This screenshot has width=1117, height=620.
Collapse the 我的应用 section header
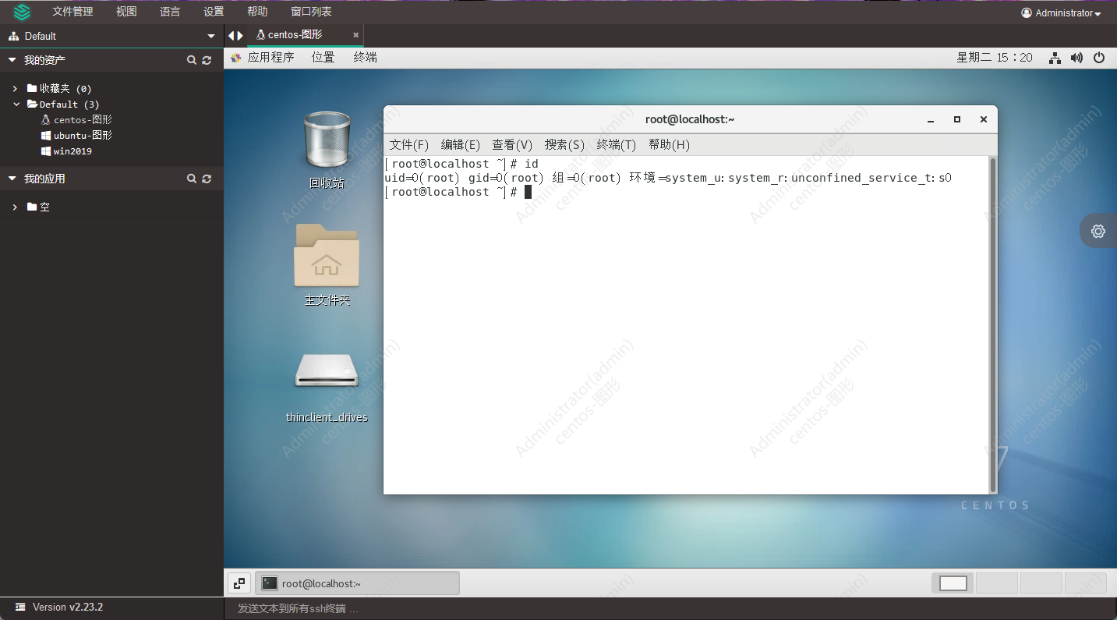click(12, 179)
